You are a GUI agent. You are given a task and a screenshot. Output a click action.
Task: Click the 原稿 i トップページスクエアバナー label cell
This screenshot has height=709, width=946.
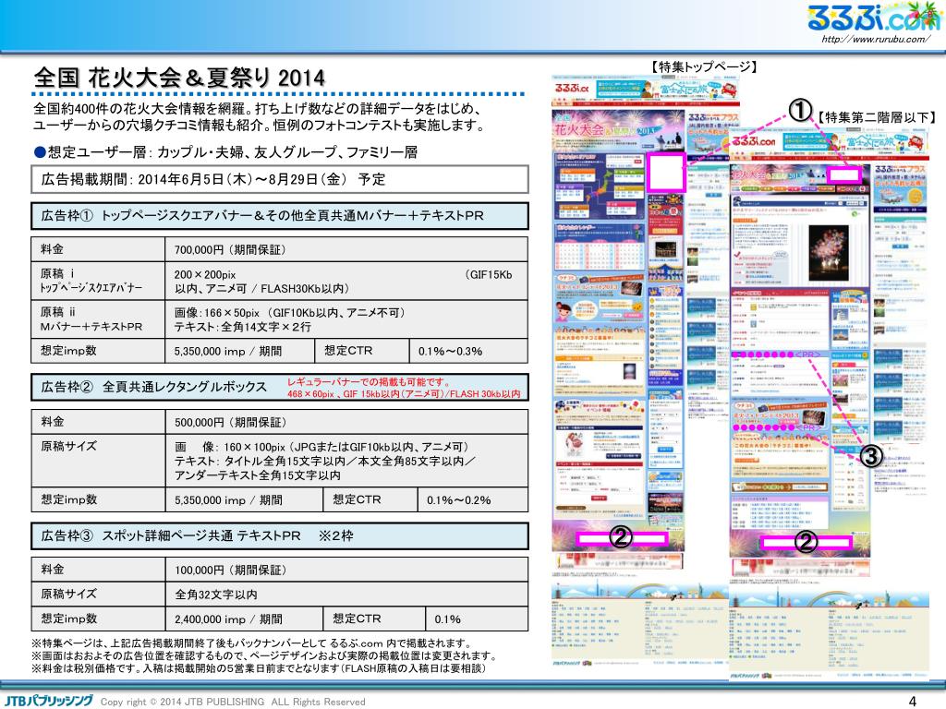pos(98,281)
